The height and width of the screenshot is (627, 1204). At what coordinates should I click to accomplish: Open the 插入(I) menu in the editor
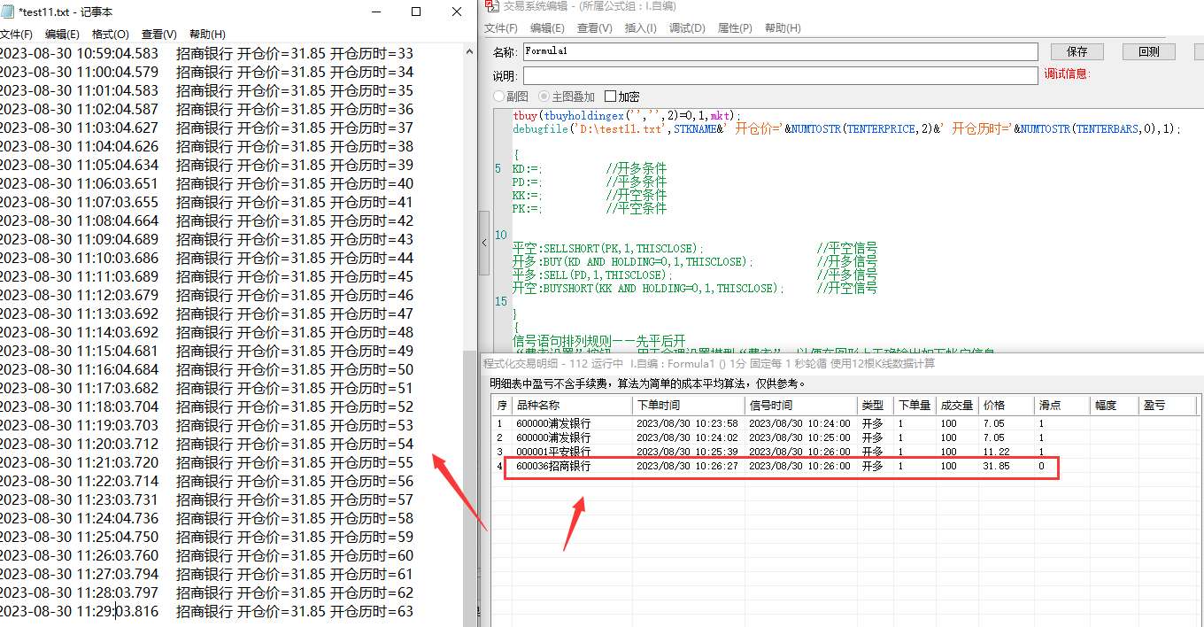(x=640, y=28)
